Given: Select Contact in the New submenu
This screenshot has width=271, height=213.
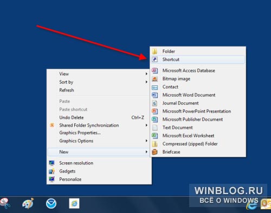Looking at the screenshot, I should coord(170,87).
